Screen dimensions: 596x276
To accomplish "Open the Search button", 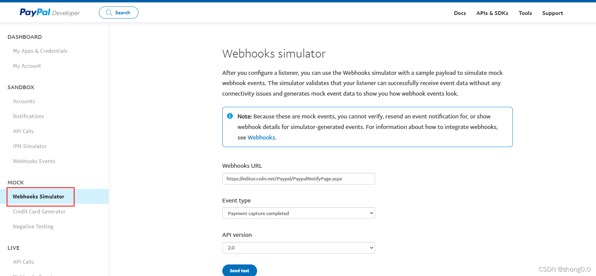I will pos(119,13).
